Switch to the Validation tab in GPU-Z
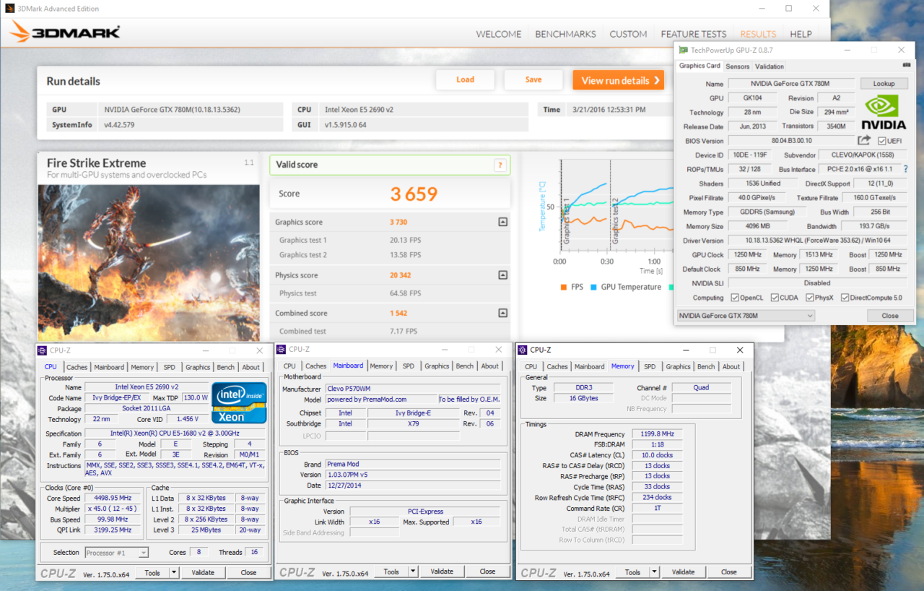 point(770,66)
